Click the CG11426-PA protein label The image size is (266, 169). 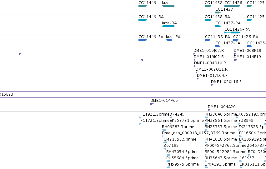pos(246,37)
